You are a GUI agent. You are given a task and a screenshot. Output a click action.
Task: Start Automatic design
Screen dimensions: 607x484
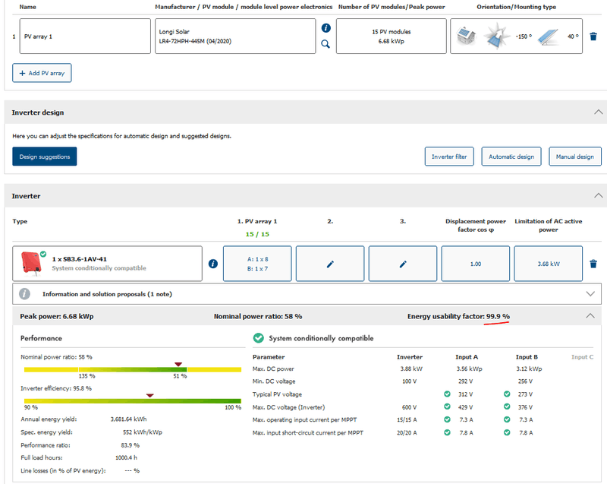coord(511,157)
